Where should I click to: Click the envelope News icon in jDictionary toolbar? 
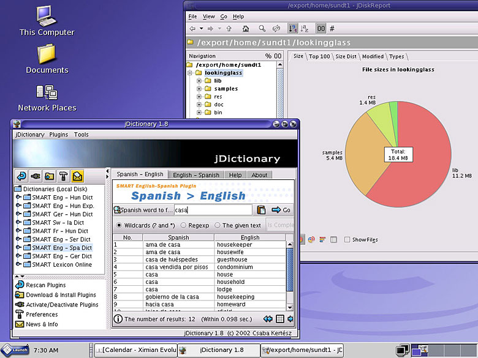pyautogui.click(x=77, y=176)
